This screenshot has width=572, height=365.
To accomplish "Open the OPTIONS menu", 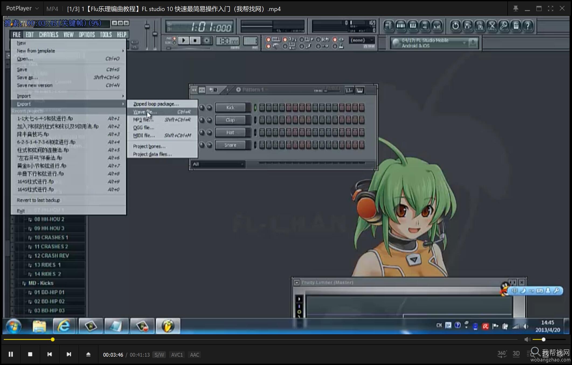I will [87, 34].
